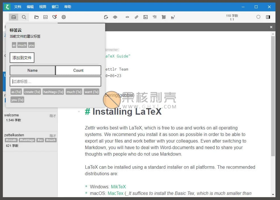Collapse the Installing LaTeX heading fold arrow

tap(79, 112)
